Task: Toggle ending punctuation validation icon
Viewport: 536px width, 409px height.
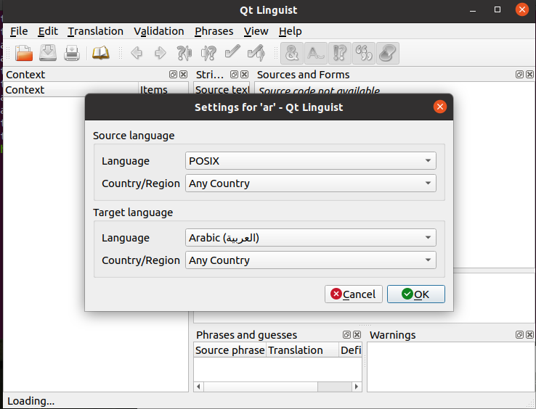Action: (340, 53)
